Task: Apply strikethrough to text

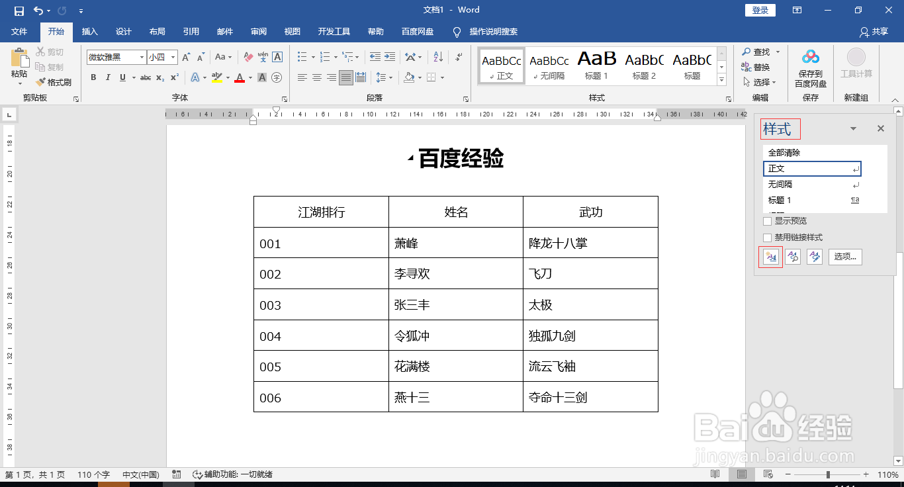Action: coord(146,77)
